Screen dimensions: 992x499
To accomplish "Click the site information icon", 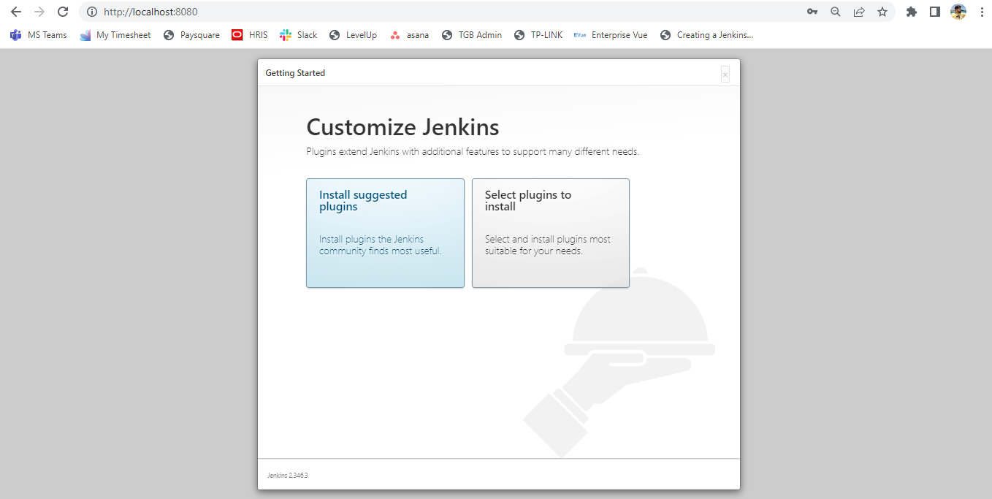I will point(92,12).
